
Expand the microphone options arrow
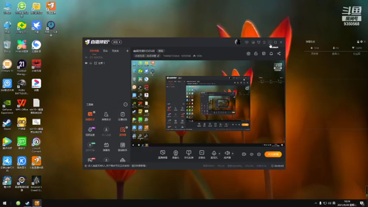point(219,154)
